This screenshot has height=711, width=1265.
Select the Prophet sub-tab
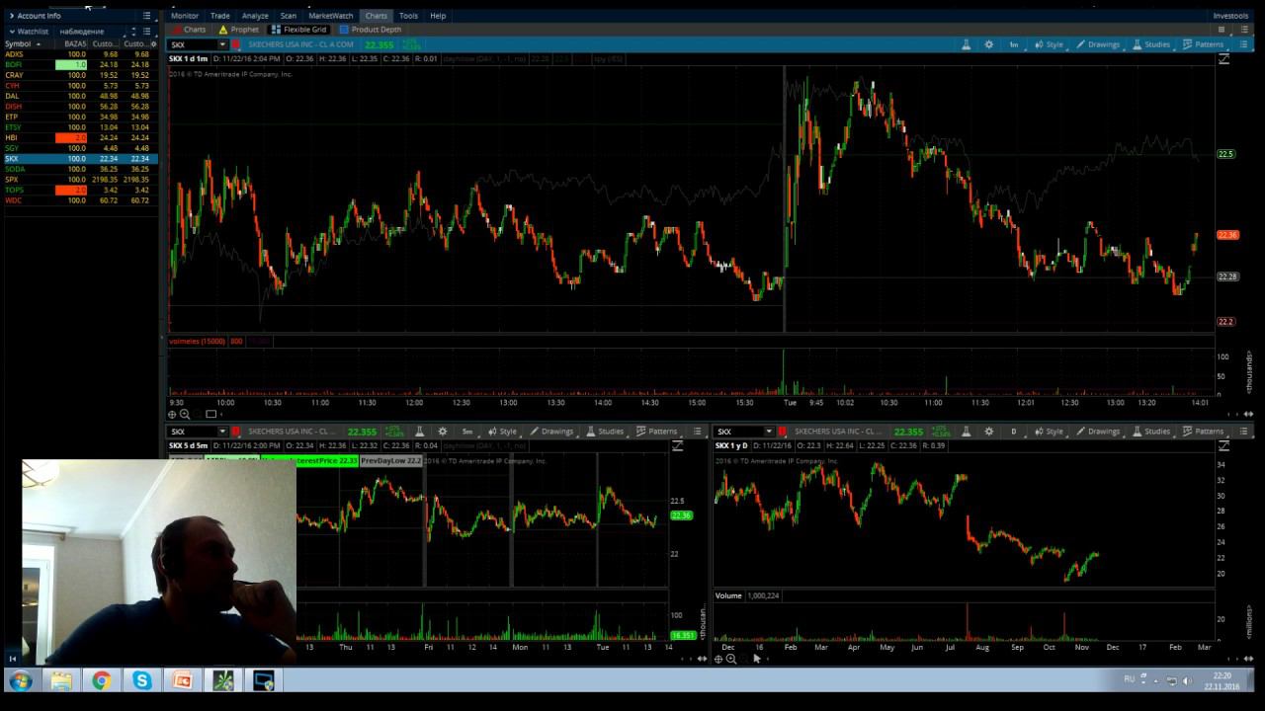coord(239,30)
